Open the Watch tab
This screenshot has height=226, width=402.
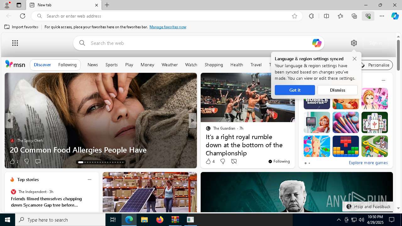tap(191, 65)
